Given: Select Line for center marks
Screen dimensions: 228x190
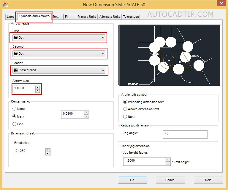Looking at the screenshot, I should (18, 124).
